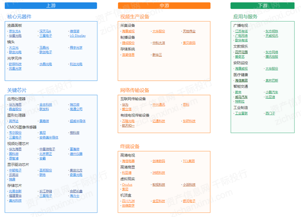Open the 浪潮信息 link
301x217 pixels.
point(128,55)
